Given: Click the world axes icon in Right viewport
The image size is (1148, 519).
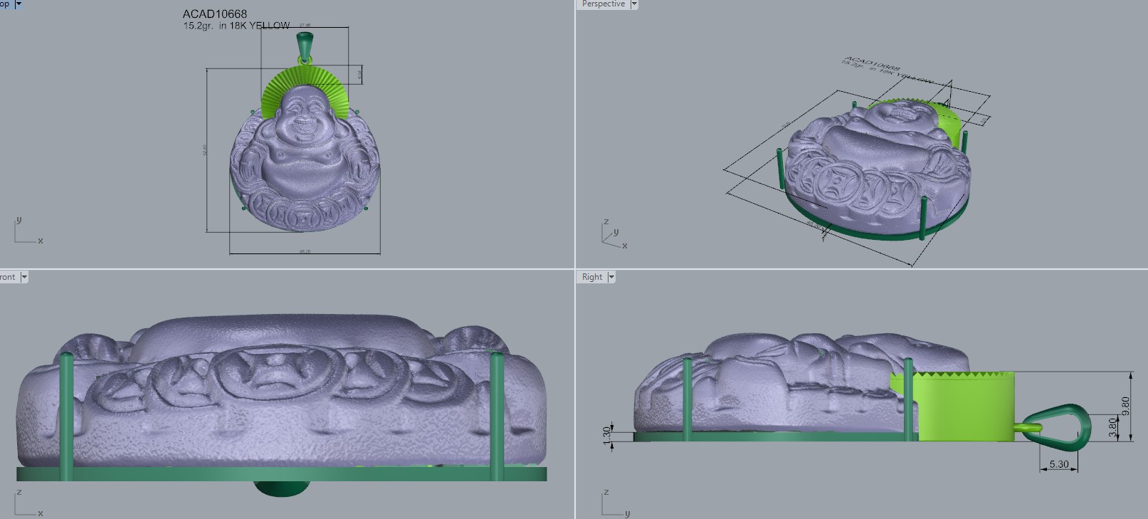Looking at the screenshot, I should click(615, 503).
